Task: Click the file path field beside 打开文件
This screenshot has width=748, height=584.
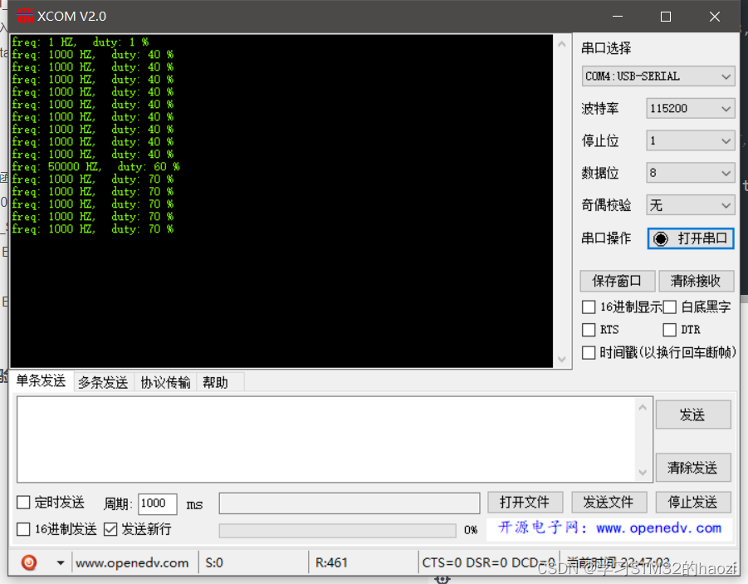Action: [350, 503]
